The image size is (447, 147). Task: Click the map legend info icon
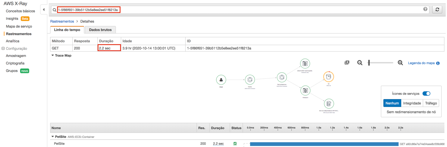point(438,63)
